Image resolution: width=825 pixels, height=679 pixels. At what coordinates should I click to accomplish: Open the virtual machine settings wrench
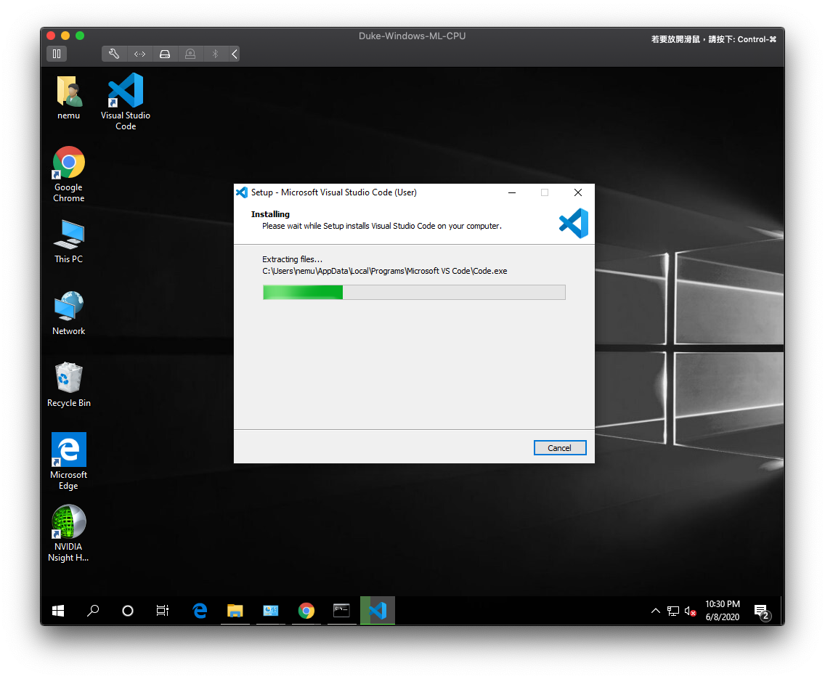[114, 53]
